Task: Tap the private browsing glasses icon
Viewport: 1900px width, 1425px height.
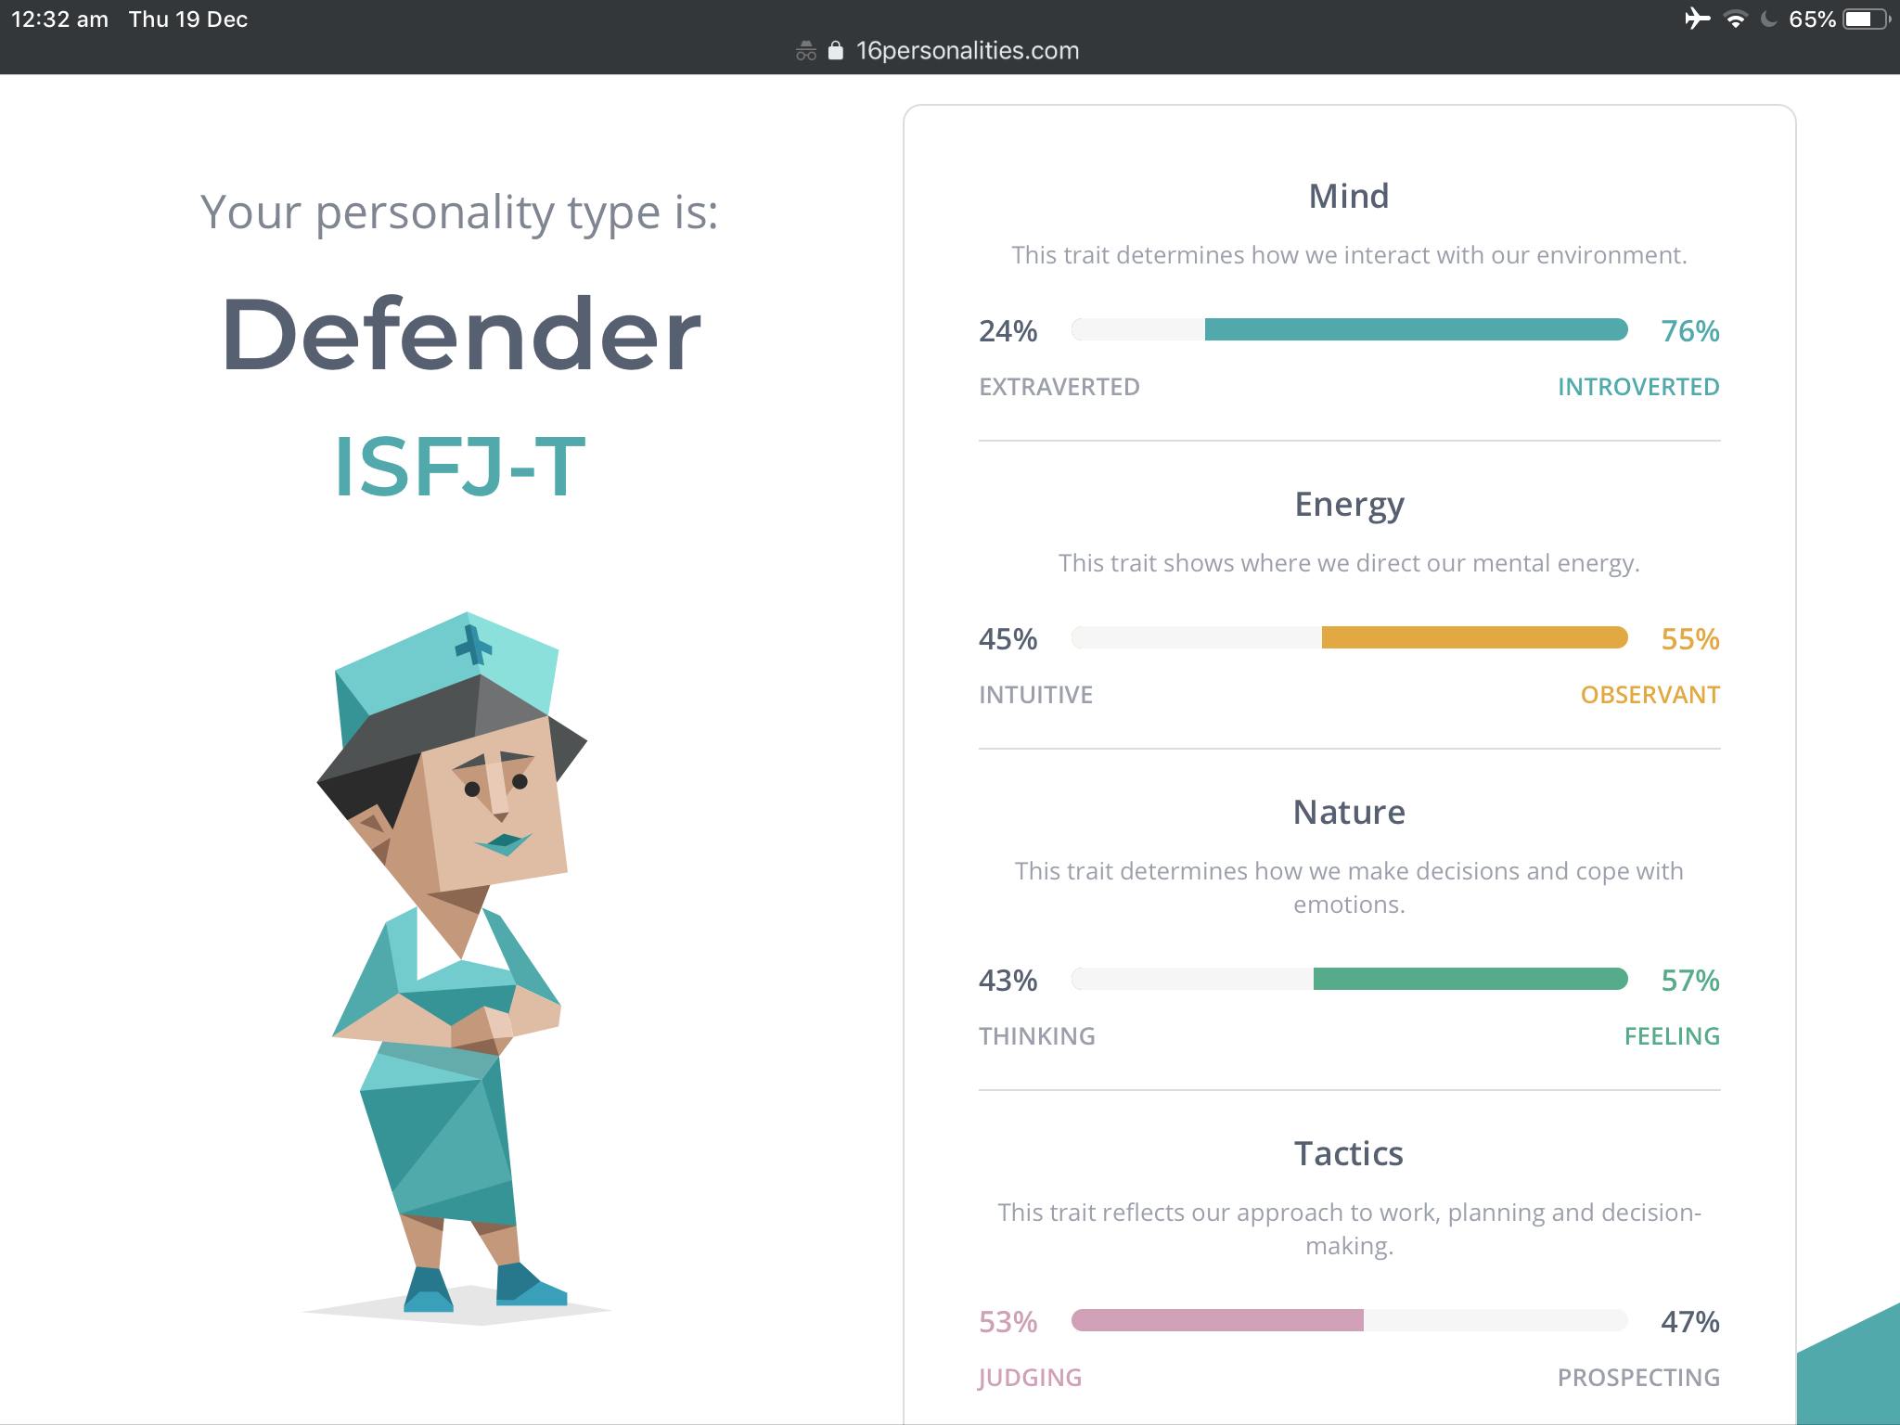Action: click(806, 51)
